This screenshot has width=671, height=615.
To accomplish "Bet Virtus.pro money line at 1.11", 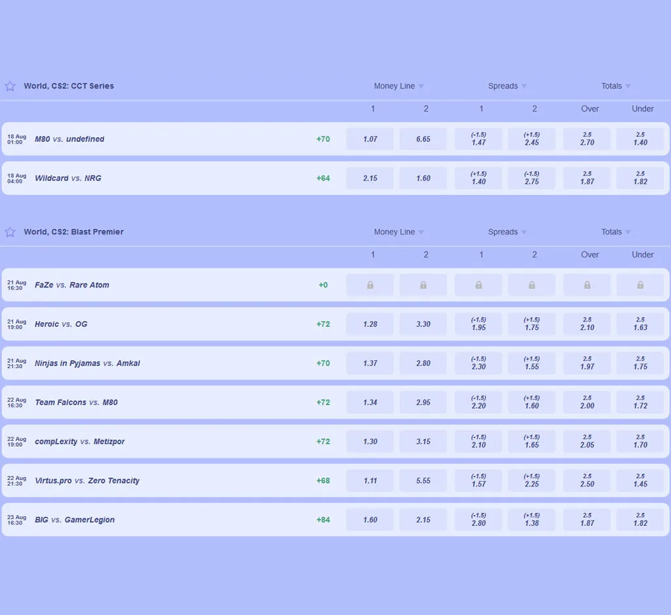I will (370, 481).
